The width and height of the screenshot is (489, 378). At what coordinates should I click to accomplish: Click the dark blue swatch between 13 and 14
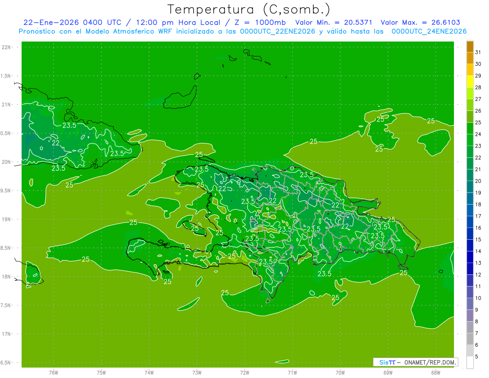470,257
